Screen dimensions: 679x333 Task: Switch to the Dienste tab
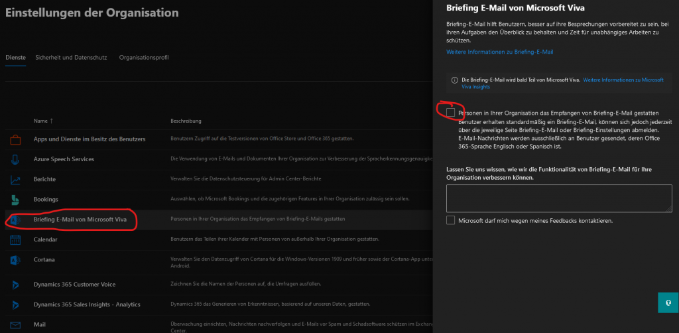pyautogui.click(x=16, y=58)
